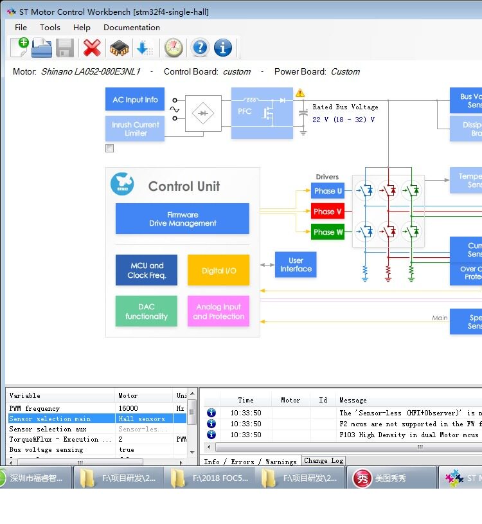This screenshot has height=524, width=482.
Task: Select the Phase V driver block
Action: coord(328,211)
